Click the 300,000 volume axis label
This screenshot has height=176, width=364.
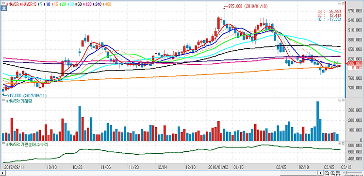[355, 111]
